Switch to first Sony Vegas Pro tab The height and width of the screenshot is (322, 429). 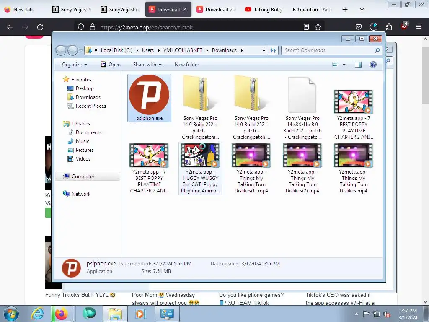pyautogui.click(x=72, y=10)
